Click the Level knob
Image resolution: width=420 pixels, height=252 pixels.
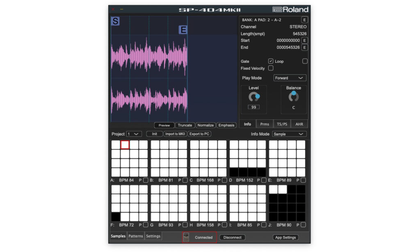pos(253,97)
